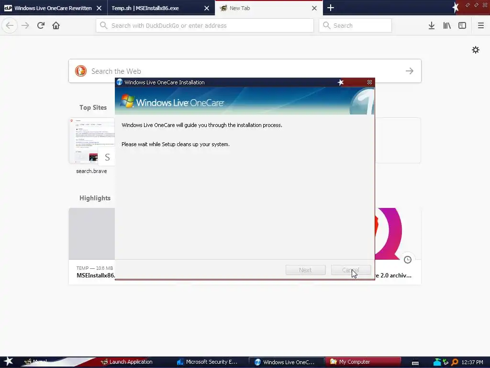Click the Search the Web field

coord(245,71)
